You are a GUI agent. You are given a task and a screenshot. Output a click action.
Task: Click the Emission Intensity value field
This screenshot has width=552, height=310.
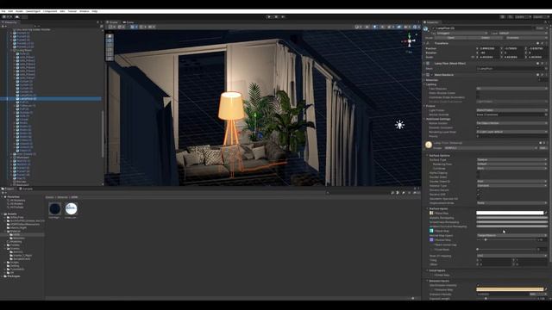tap(503, 294)
